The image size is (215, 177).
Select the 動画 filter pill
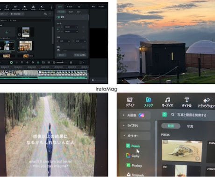[171, 126]
